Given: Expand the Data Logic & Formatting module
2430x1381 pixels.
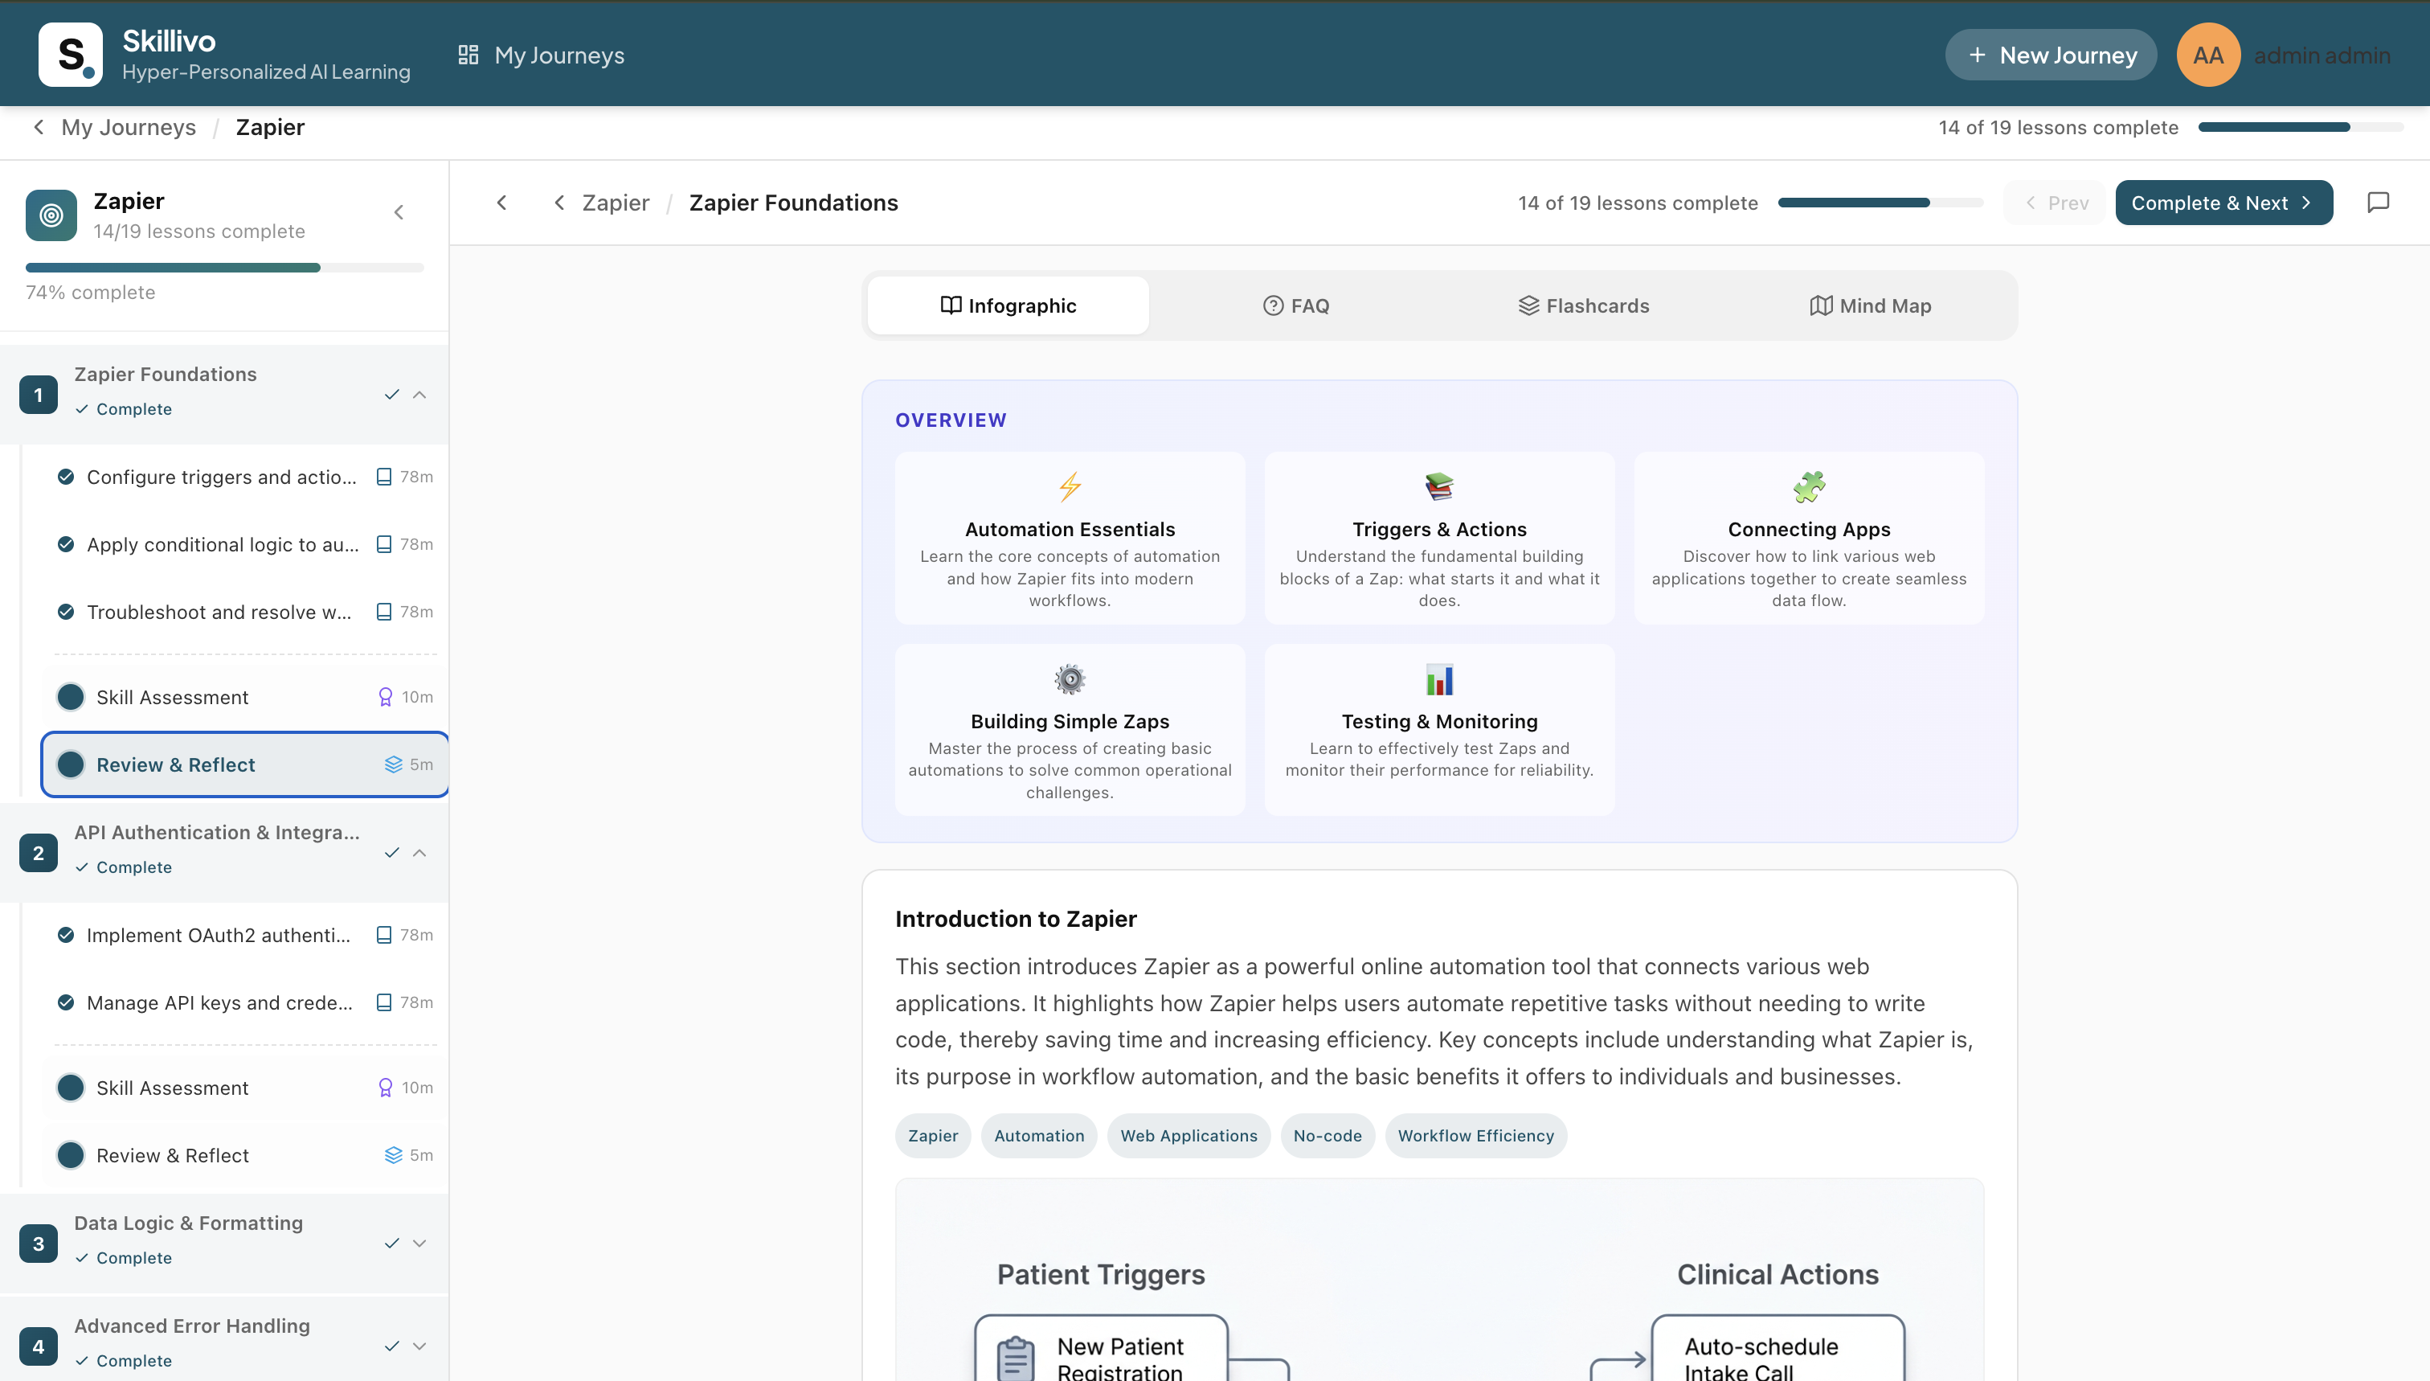Looking at the screenshot, I should click(419, 1243).
